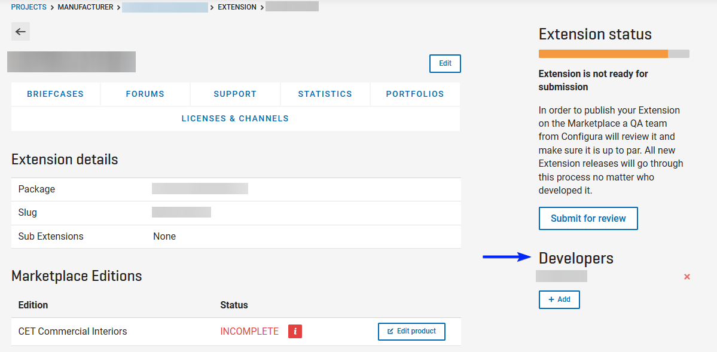Select the developer name under Developers
The width and height of the screenshot is (717, 352).
[561, 276]
